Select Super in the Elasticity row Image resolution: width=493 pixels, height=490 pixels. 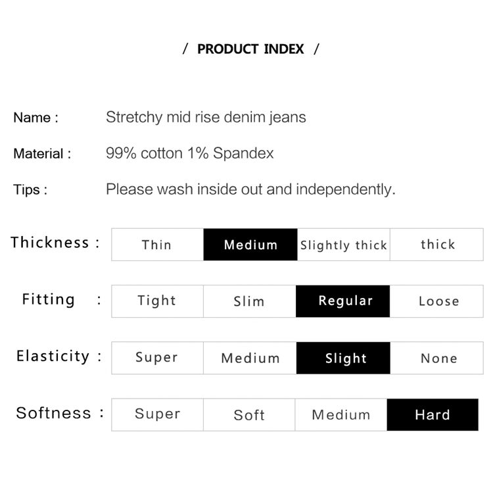point(158,358)
